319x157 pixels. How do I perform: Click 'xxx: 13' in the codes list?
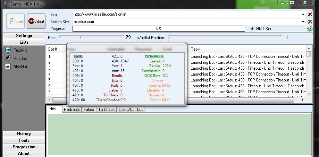point(118,71)
